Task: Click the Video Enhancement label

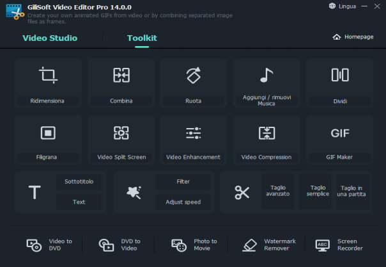Action: (x=193, y=158)
